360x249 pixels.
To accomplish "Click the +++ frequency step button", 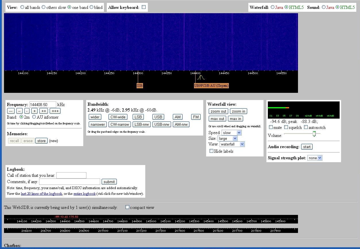I will click(55, 111).
